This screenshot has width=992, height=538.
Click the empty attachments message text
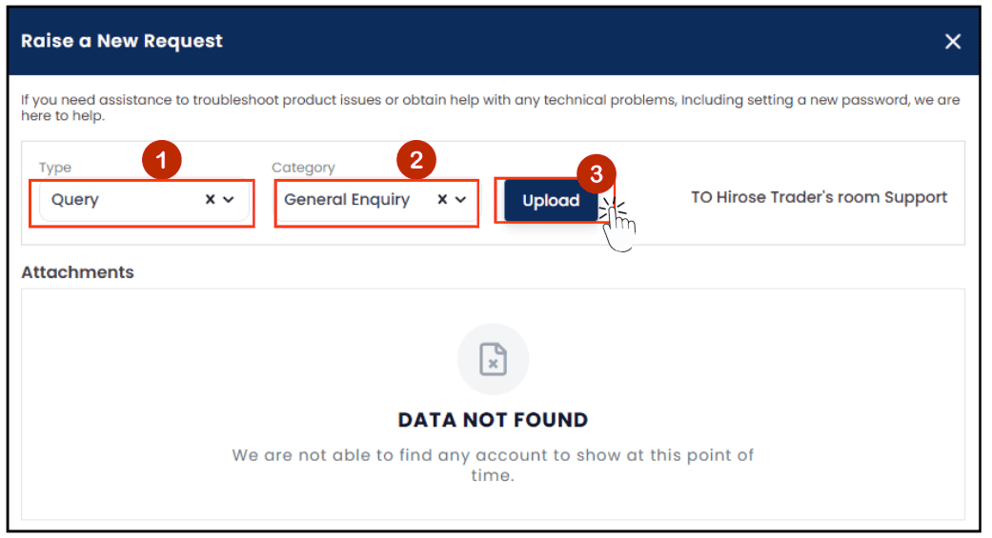(x=493, y=466)
